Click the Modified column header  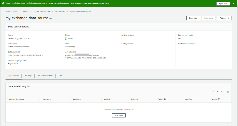click(189, 99)
